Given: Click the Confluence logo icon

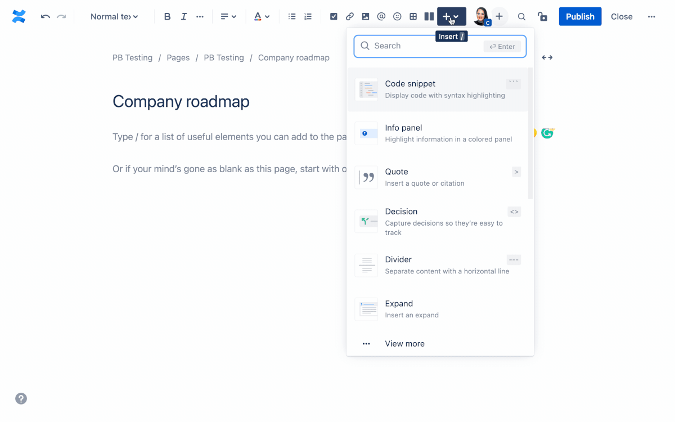Looking at the screenshot, I should tap(19, 17).
